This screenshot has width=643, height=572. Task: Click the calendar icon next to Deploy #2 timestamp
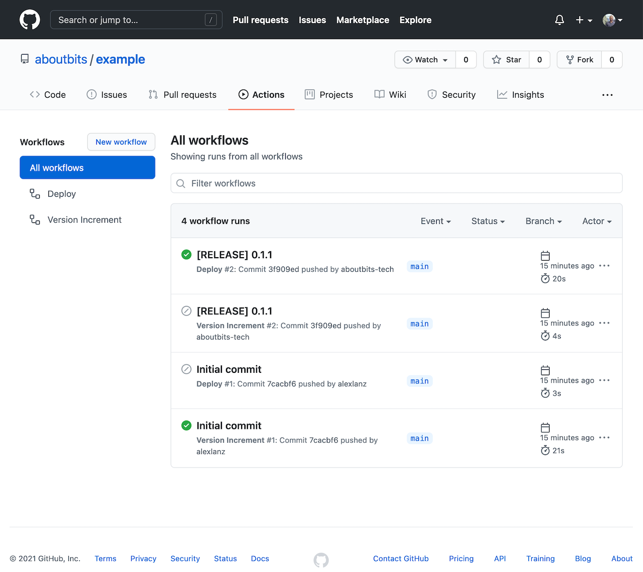(x=545, y=256)
